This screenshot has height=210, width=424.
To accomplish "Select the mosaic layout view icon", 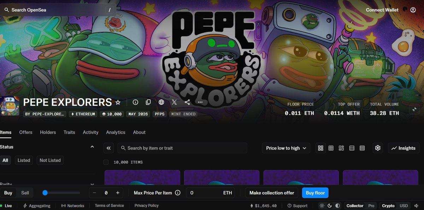I will (x=341, y=148).
